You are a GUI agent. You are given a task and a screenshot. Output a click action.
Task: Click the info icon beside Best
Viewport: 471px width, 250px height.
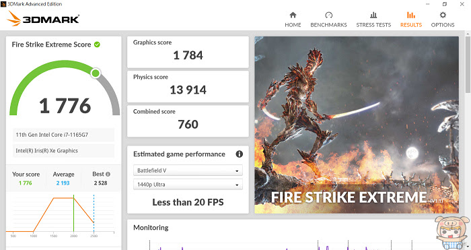point(108,174)
